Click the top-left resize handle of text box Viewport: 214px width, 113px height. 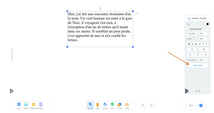[67, 11]
